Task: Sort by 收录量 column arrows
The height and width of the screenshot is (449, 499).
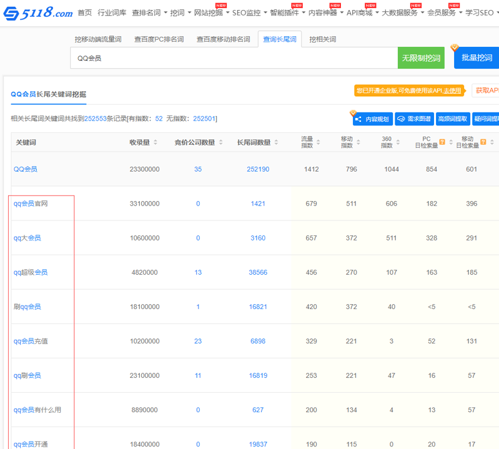Action: (156, 142)
